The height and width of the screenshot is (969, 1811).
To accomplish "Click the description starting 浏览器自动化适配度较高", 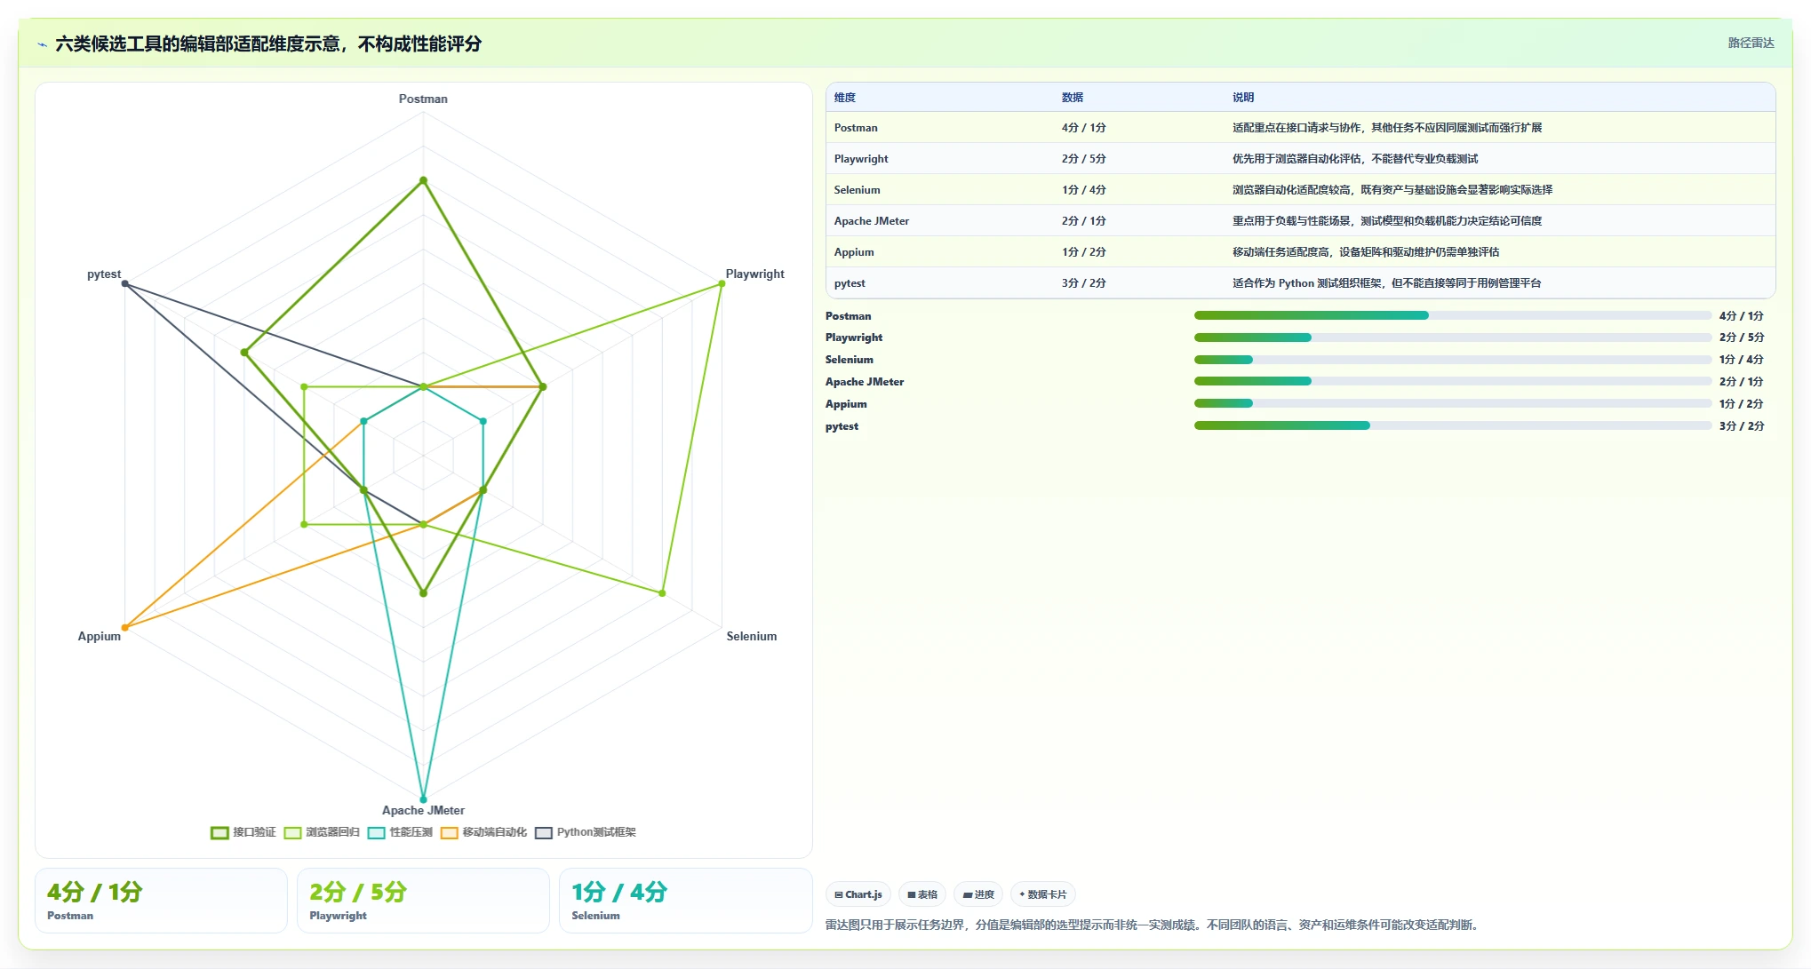I will (1392, 190).
